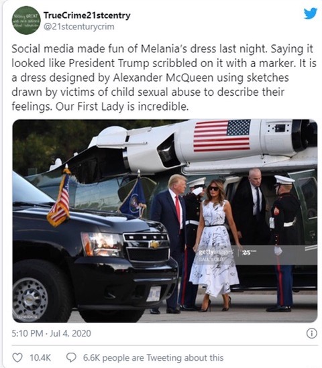Click the white scribbled dress in photo
This screenshot has width=322, height=368.
[214, 247]
